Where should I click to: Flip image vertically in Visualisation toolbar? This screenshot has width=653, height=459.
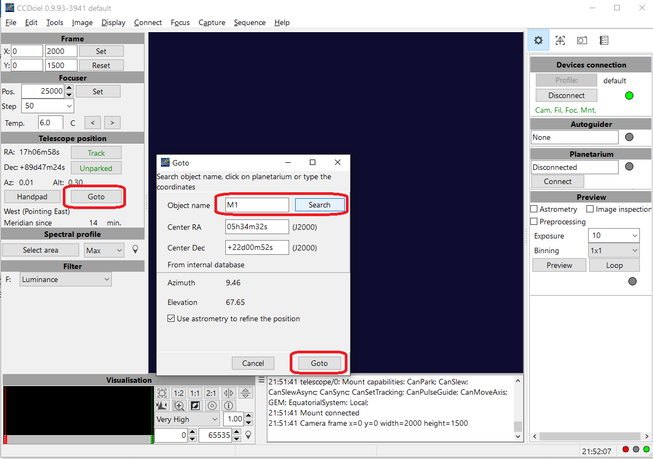[246, 393]
